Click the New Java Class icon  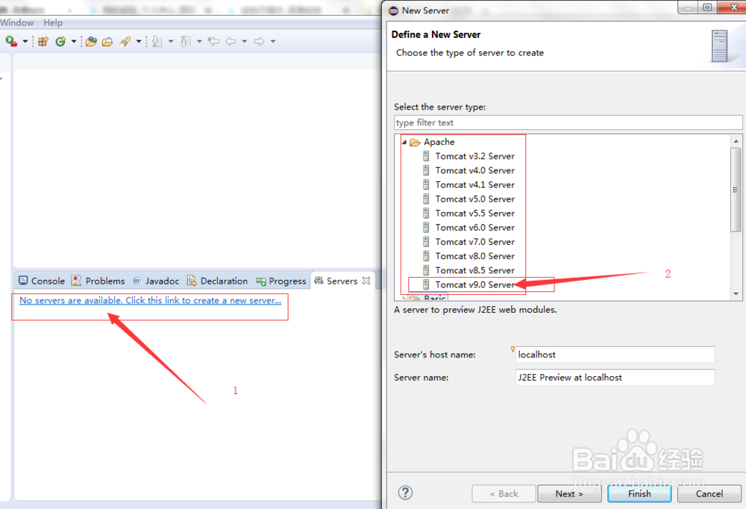60,42
